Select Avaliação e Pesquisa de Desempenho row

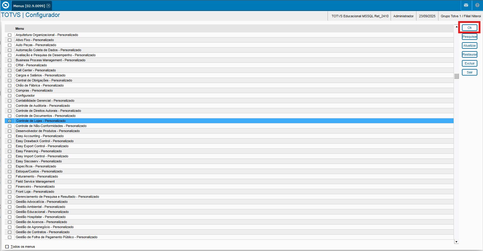click(x=229, y=55)
